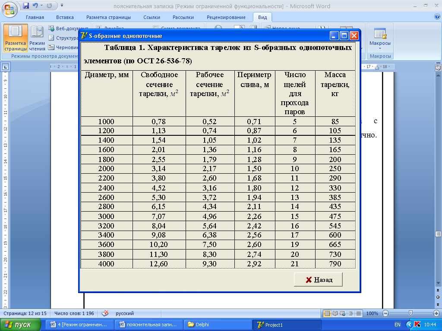Screen dimensions: 442x331
Task: Zoom in with the plus button
Action: pyautogui.click(x=436, y=313)
